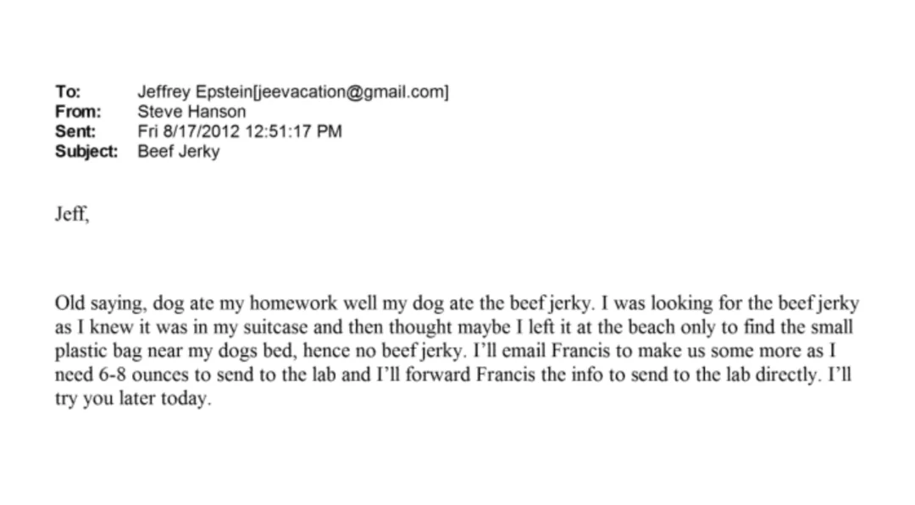
Task: Click the subject text Beef Jerky
Action: pos(179,151)
